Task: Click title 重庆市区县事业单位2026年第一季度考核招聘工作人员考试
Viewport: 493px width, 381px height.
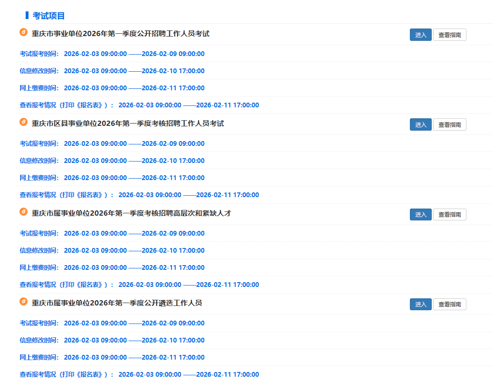Action: click(128, 124)
